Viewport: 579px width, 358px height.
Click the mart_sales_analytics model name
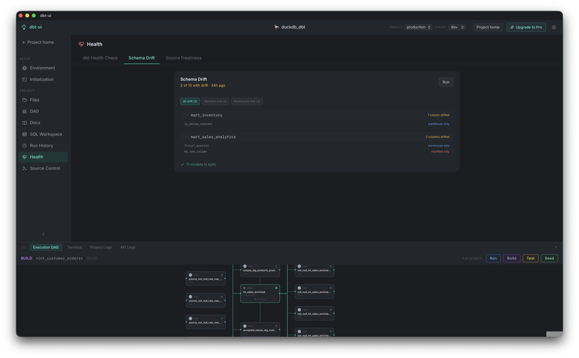point(213,137)
